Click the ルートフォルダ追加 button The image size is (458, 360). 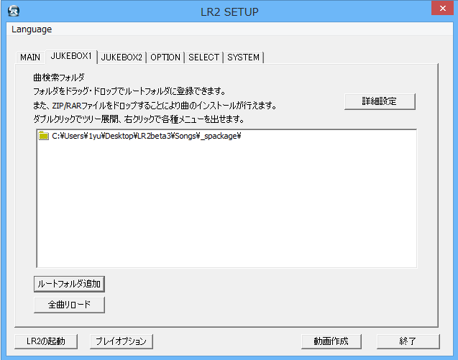coord(69,284)
